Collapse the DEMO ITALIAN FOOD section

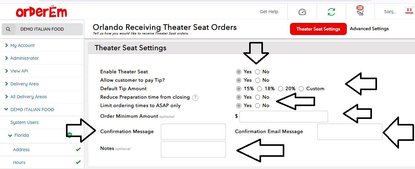tap(32, 110)
